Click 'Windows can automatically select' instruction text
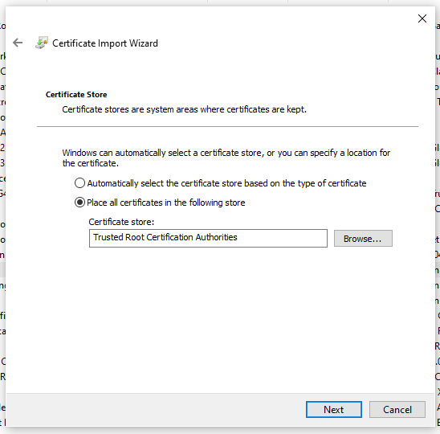Image resolution: width=440 pixels, height=434 pixels. point(226,158)
